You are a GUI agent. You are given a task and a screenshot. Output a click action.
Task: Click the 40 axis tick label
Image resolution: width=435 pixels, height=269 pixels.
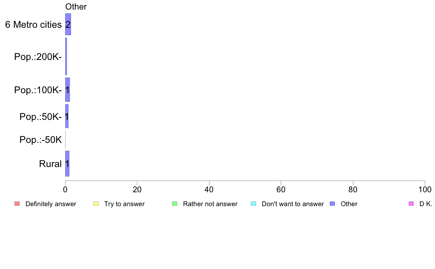tap(209, 189)
